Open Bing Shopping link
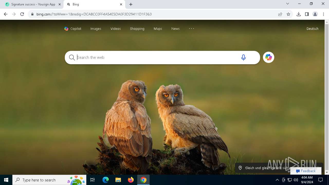This screenshot has width=329, height=185. pos(137,29)
